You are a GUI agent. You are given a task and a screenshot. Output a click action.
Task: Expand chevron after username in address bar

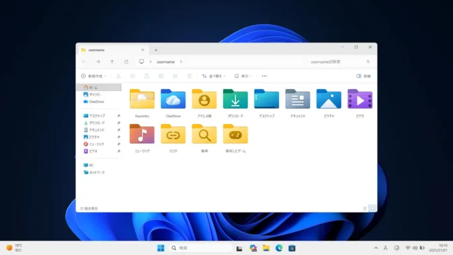tap(181, 62)
